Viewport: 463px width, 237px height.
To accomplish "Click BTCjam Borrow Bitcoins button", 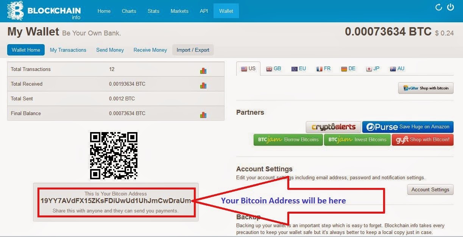I will point(288,139).
